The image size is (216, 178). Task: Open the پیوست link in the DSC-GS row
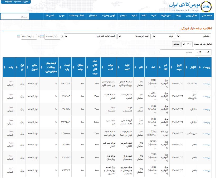[207, 122]
